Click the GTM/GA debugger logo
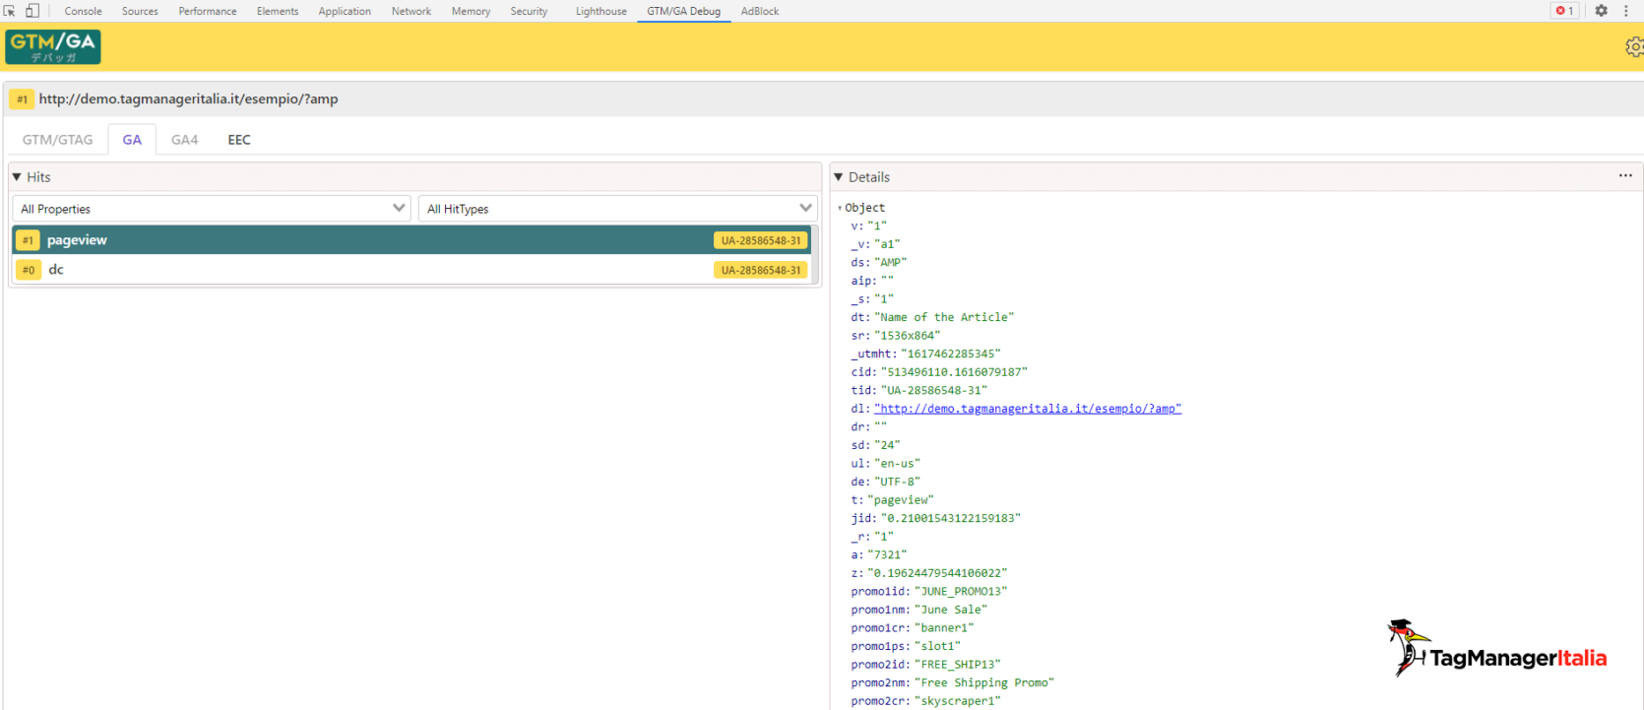 [53, 47]
